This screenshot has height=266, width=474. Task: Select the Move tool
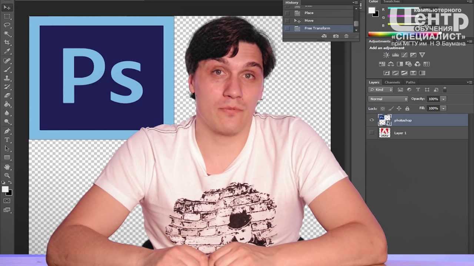[x=7, y=7]
